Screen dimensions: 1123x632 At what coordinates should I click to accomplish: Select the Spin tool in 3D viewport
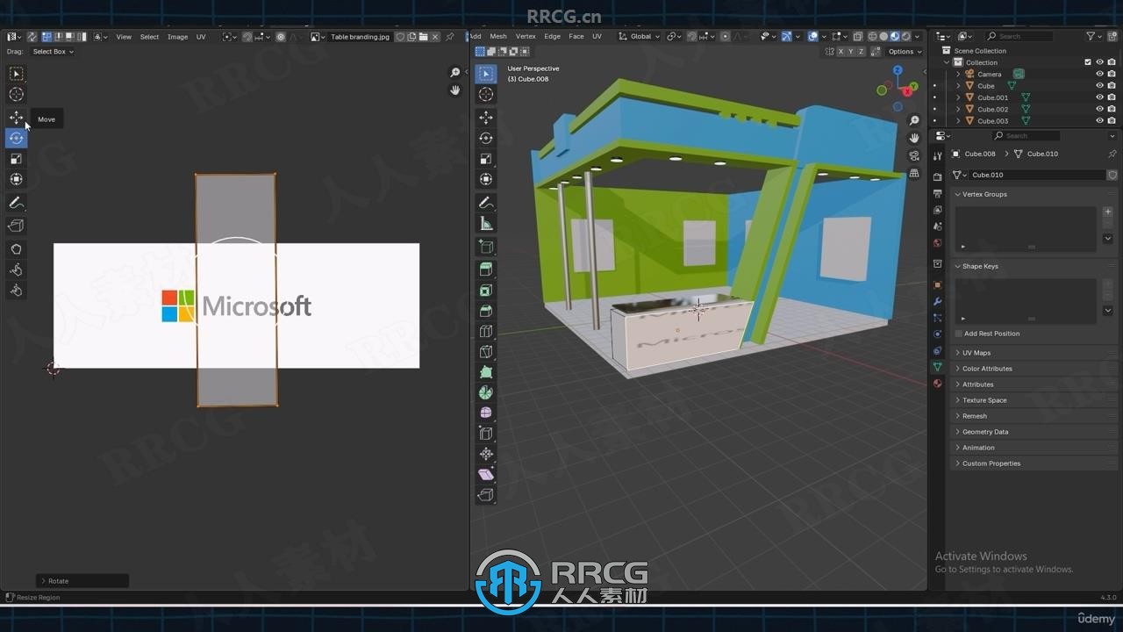pyautogui.click(x=485, y=392)
